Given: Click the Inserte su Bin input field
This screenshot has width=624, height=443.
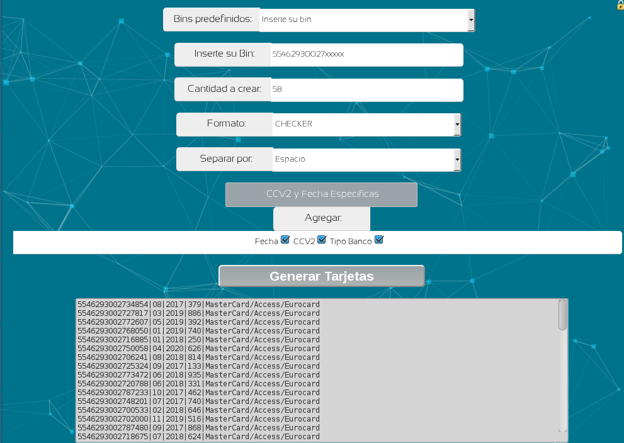Looking at the screenshot, I should click(x=366, y=55).
